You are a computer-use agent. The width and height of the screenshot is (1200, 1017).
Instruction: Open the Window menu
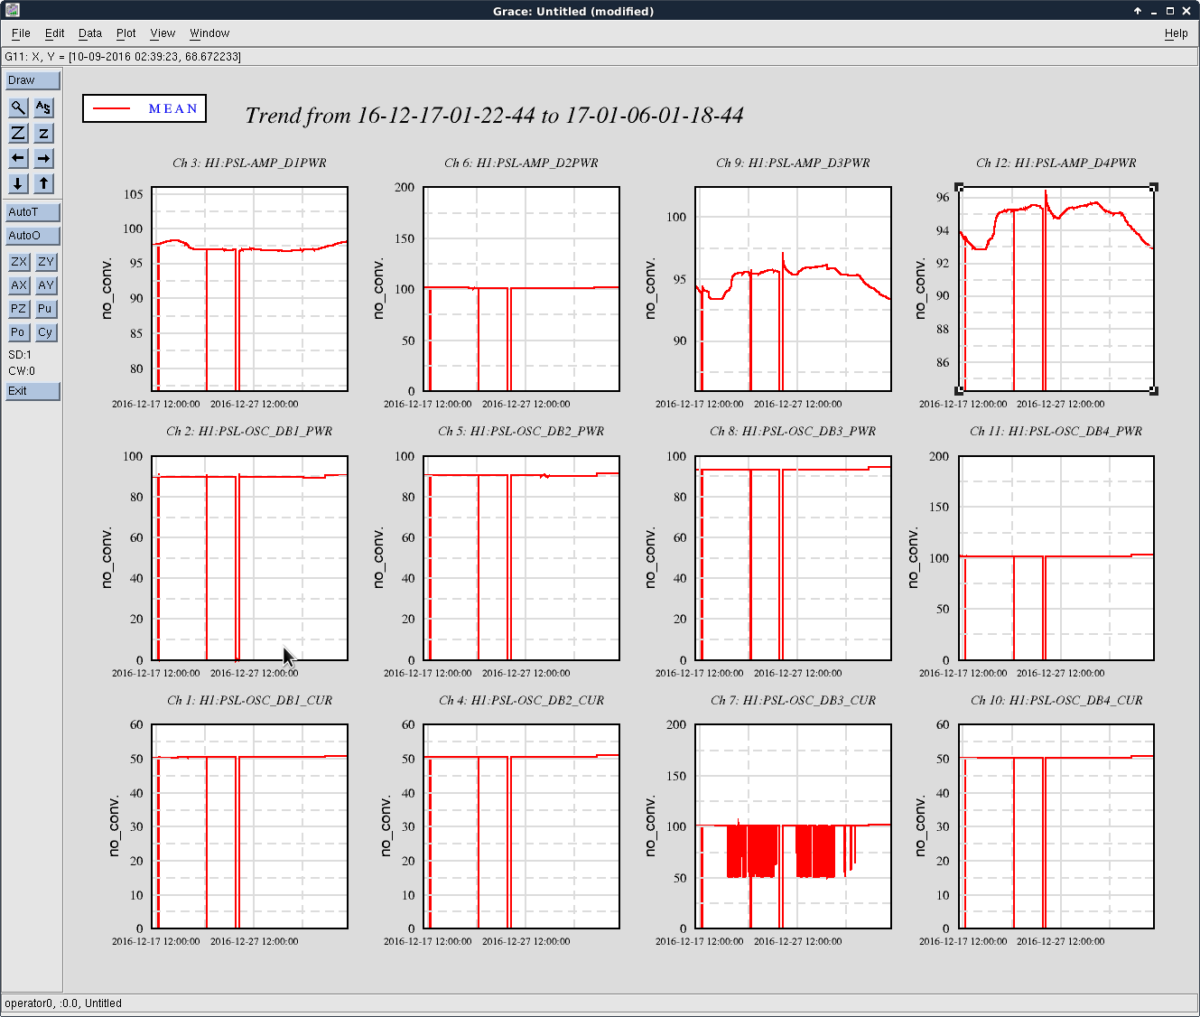[x=209, y=33]
